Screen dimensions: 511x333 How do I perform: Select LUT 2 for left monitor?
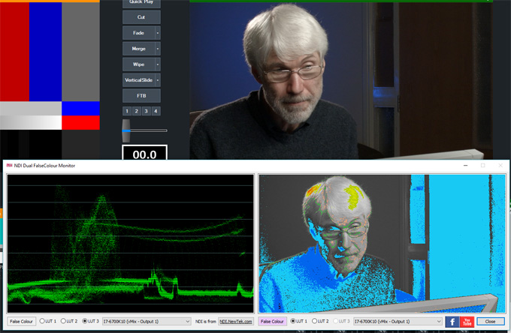coord(69,321)
